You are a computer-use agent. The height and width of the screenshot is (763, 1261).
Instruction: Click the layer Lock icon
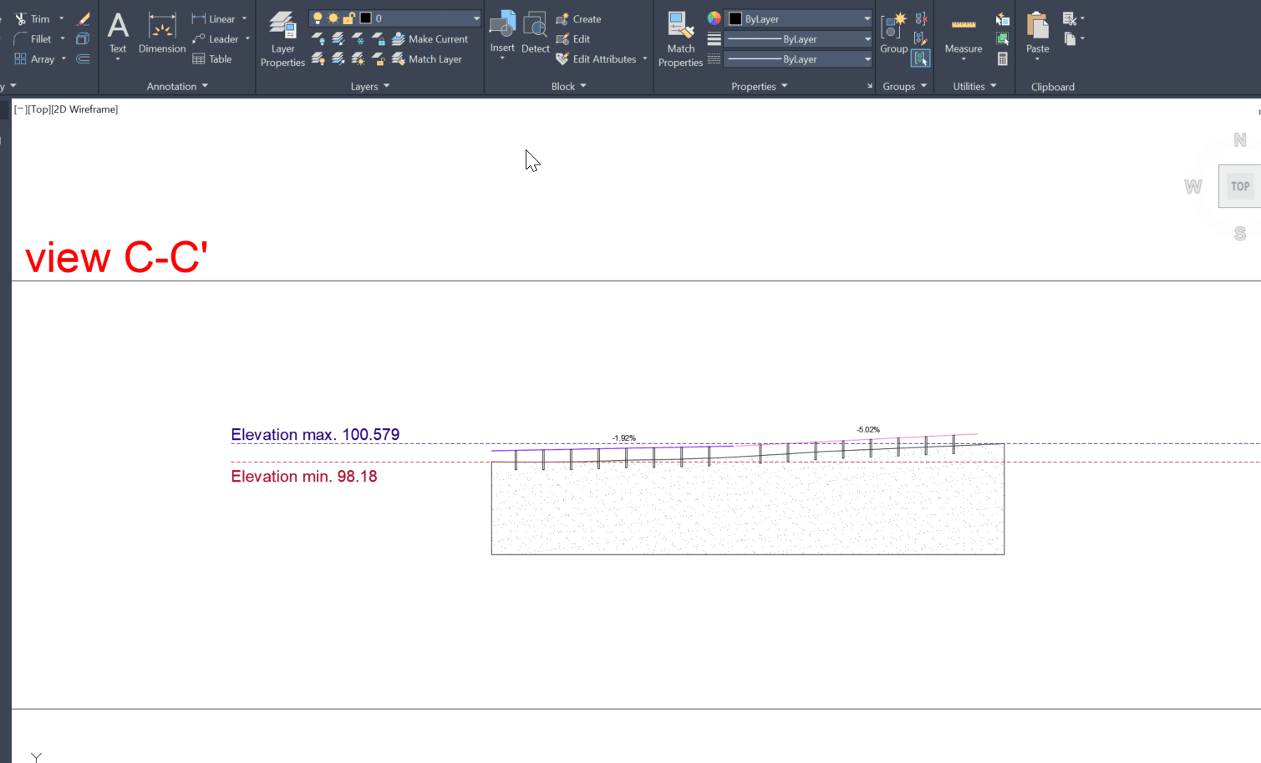click(378, 38)
